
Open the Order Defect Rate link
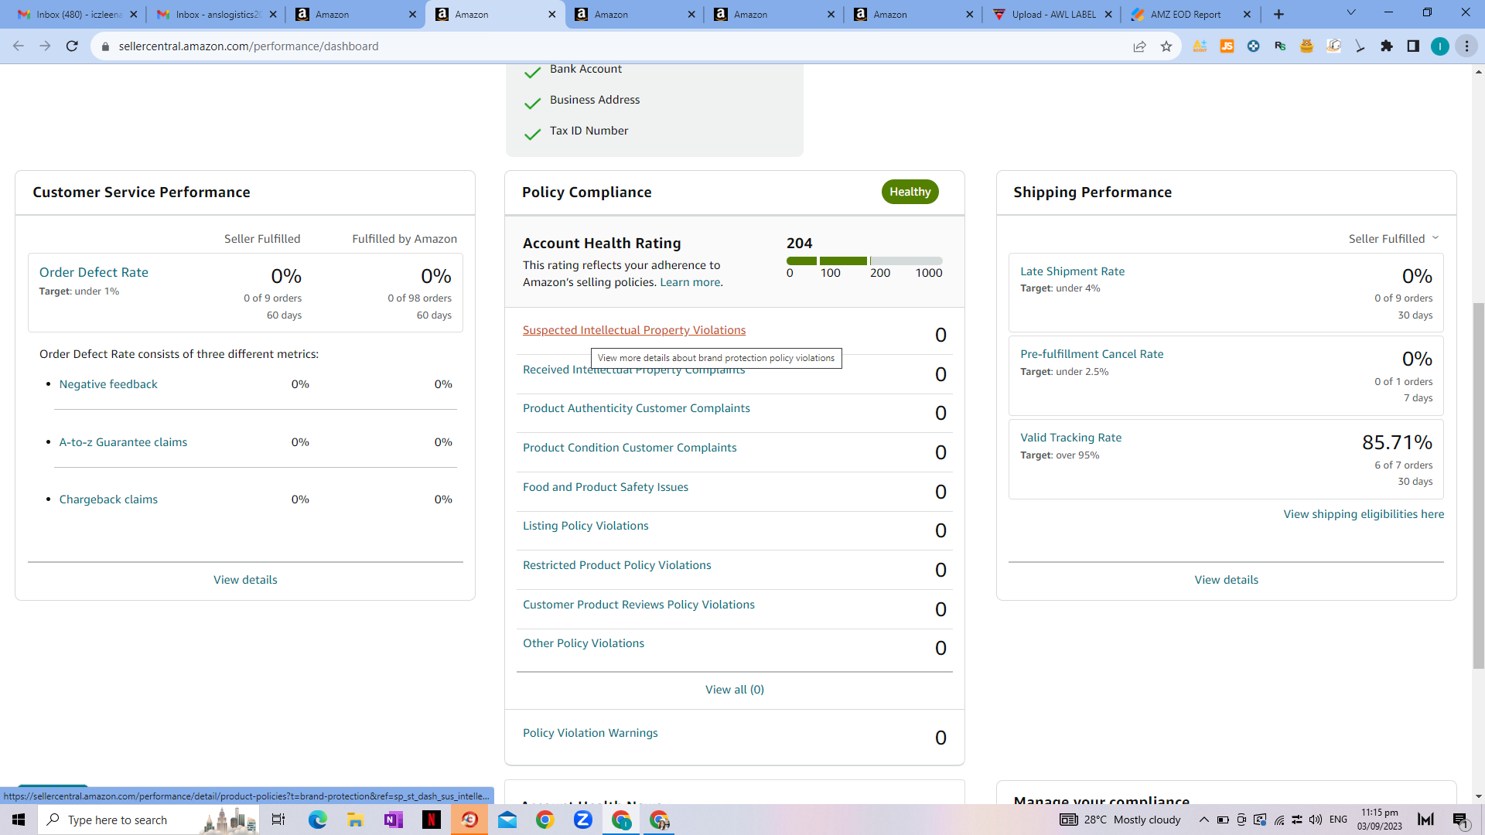tap(94, 272)
